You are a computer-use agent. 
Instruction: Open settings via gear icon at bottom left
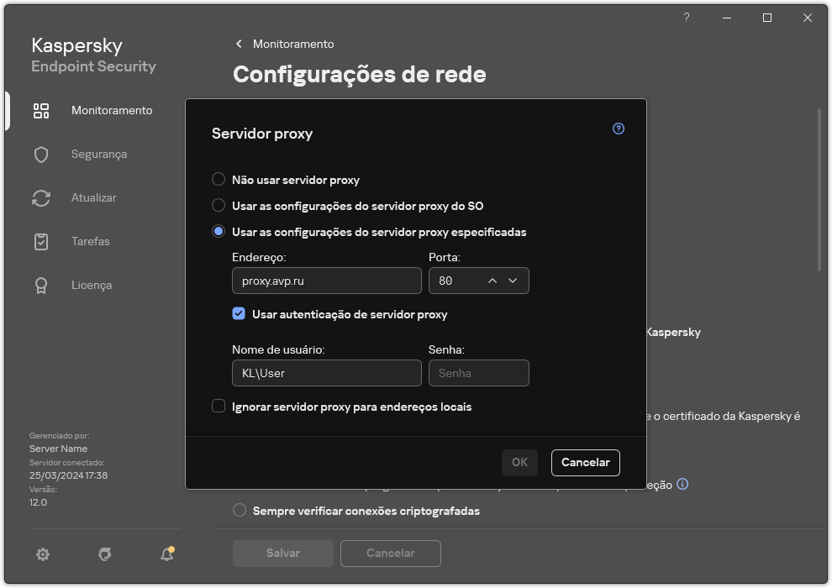coord(42,554)
